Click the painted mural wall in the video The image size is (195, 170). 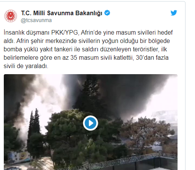click(x=19, y=157)
